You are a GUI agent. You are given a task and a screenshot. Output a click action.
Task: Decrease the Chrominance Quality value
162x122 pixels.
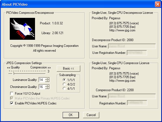click(x=47, y=88)
